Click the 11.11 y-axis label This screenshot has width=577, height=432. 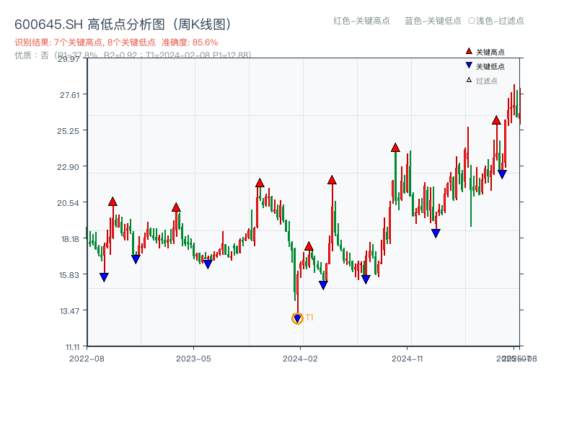tap(73, 347)
